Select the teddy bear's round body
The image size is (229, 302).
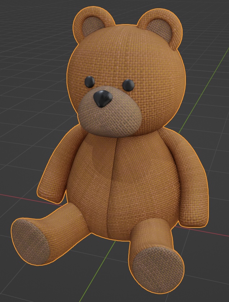pyautogui.click(x=123, y=187)
